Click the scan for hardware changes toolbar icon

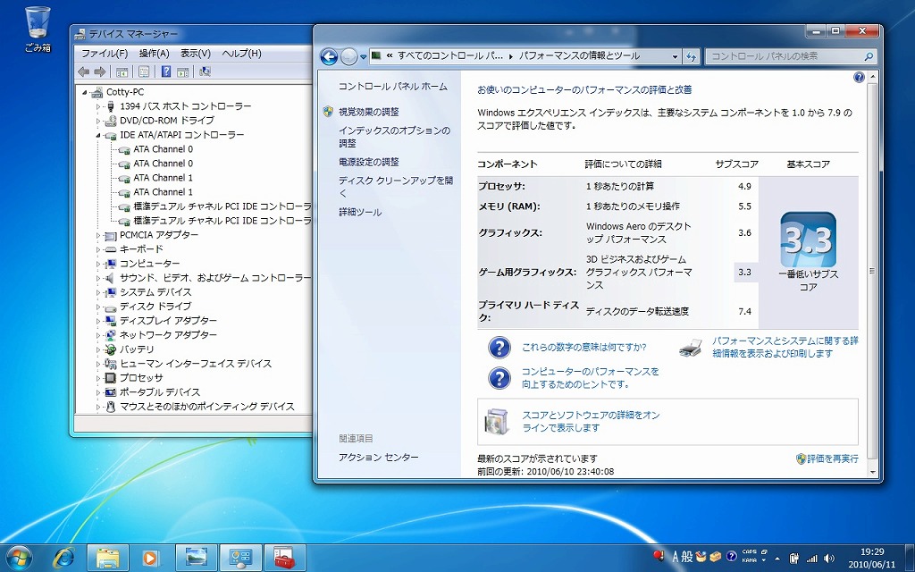(x=206, y=71)
